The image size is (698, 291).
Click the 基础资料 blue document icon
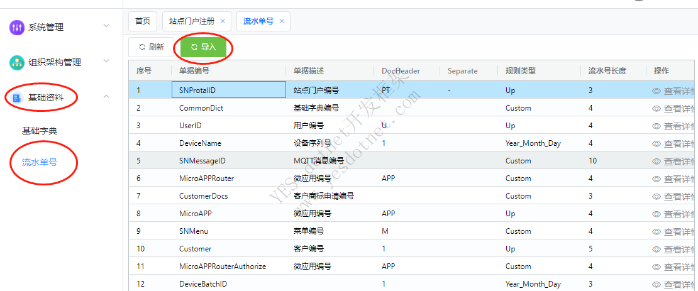[17, 97]
